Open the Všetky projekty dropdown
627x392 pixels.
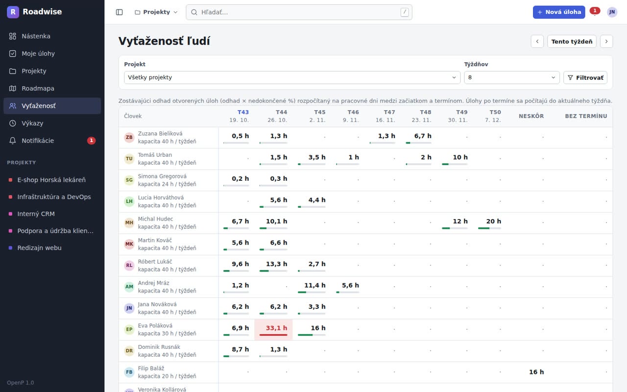[292, 77]
